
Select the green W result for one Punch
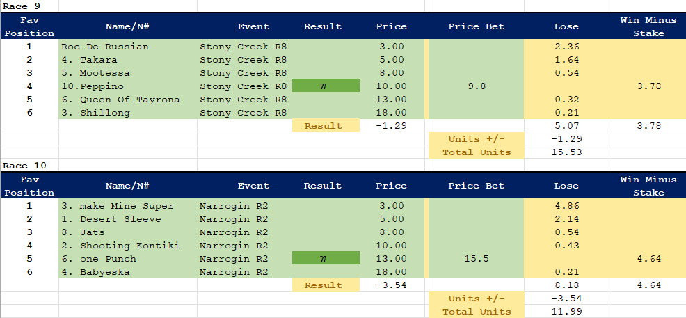click(x=325, y=259)
